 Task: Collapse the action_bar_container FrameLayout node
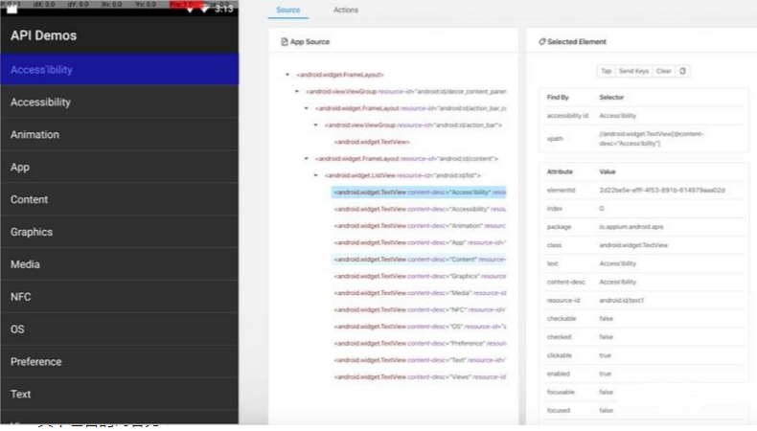[306, 108]
